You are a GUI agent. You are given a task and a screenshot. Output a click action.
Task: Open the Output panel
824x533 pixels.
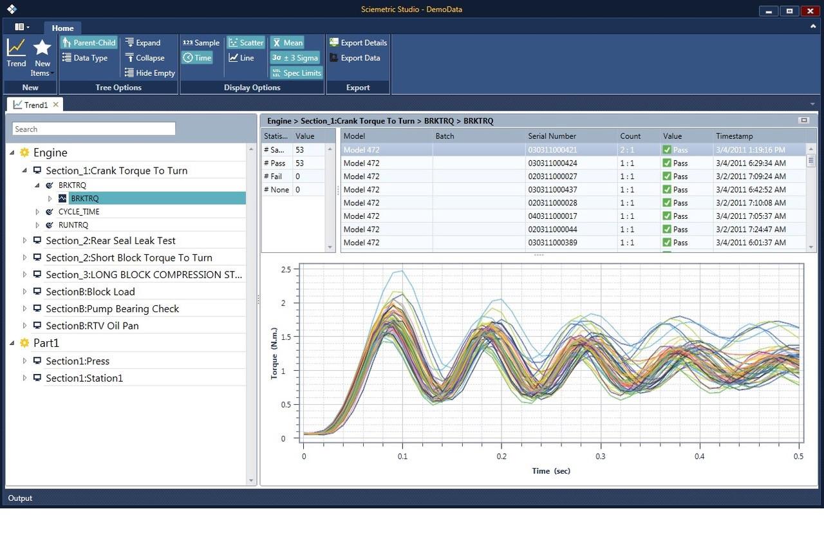click(x=20, y=498)
